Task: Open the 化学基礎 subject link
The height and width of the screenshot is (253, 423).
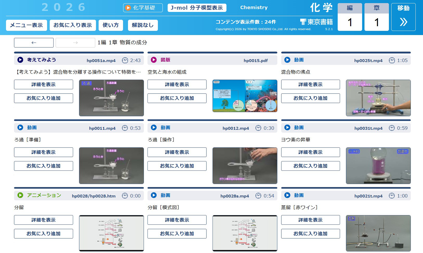Action: pyautogui.click(x=143, y=8)
